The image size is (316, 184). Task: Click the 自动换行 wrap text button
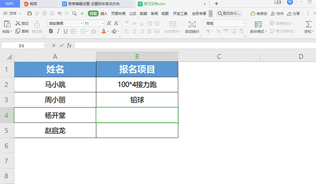[x=192, y=27]
